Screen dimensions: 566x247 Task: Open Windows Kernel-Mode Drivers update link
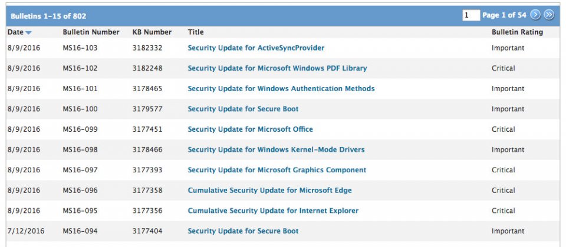click(x=276, y=149)
